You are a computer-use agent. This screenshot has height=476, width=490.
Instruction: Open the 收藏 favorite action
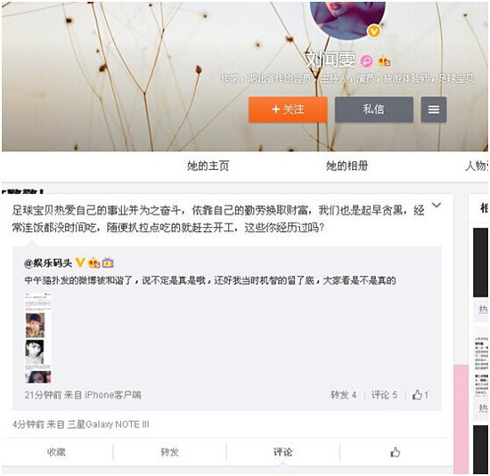click(56, 452)
